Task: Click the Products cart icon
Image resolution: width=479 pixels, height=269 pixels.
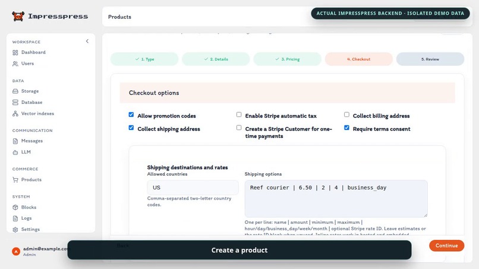Action: 15,180
